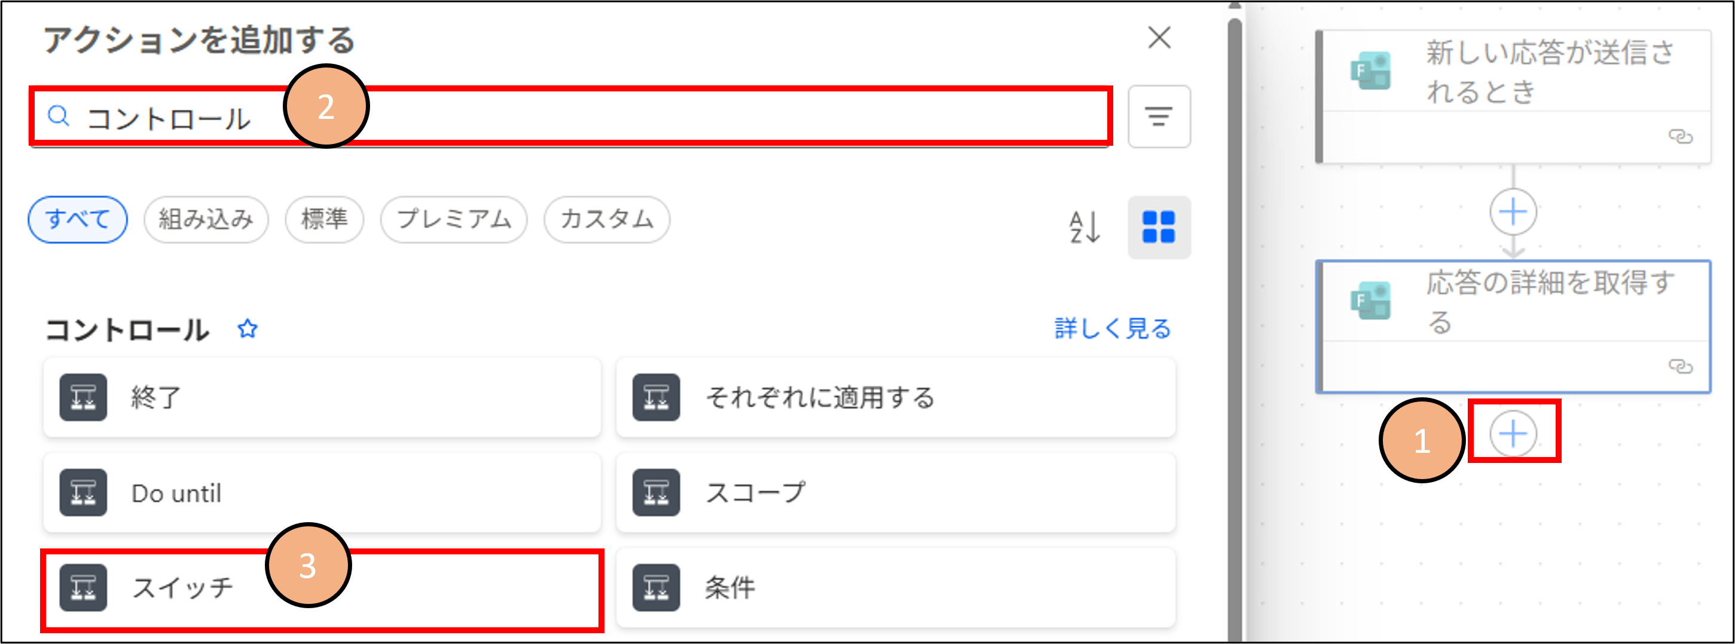Image resolution: width=1735 pixels, height=644 pixels.
Task: Click plus button between the two flow steps
Action: tap(1513, 212)
